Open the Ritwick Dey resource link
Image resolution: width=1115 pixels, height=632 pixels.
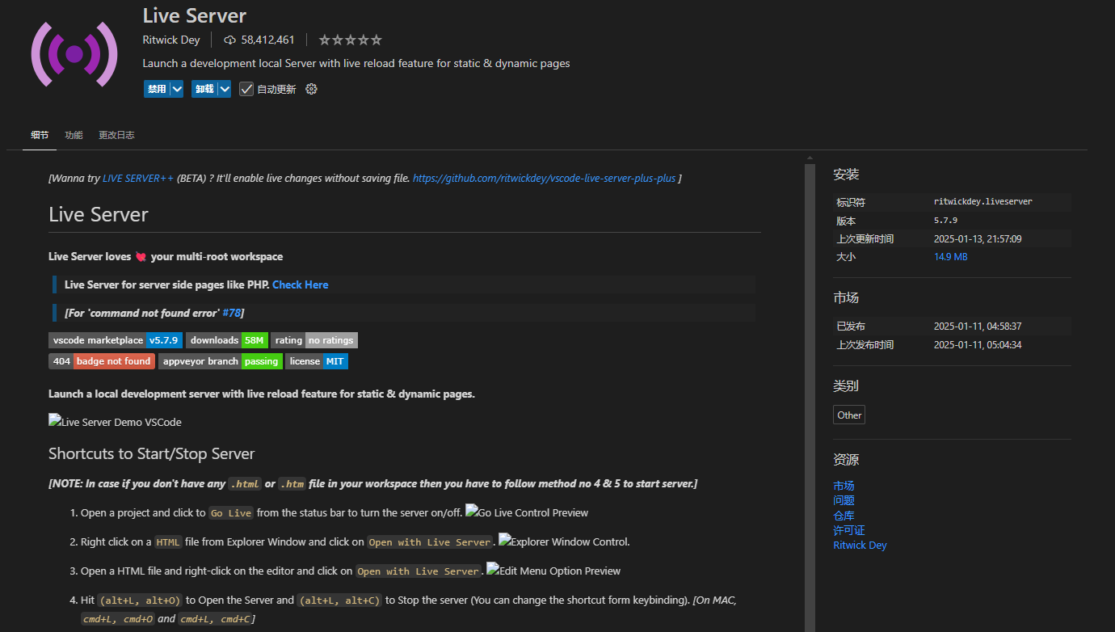[860, 545]
